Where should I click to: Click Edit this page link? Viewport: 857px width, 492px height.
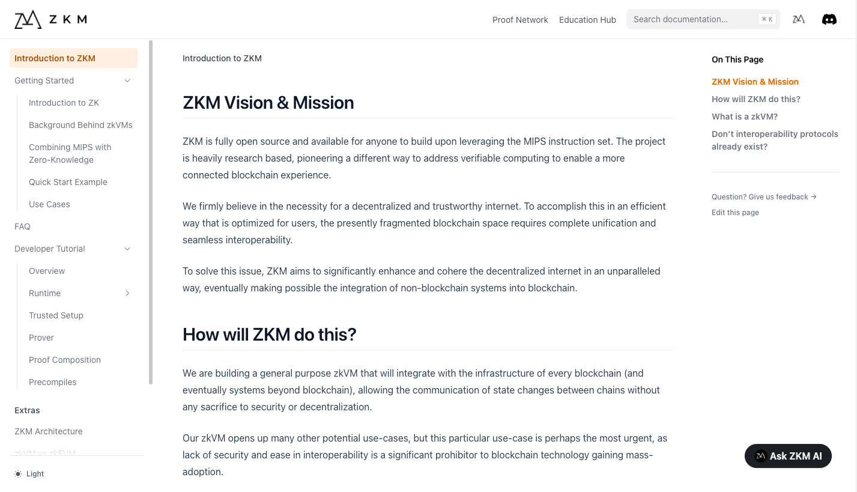coord(735,212)
